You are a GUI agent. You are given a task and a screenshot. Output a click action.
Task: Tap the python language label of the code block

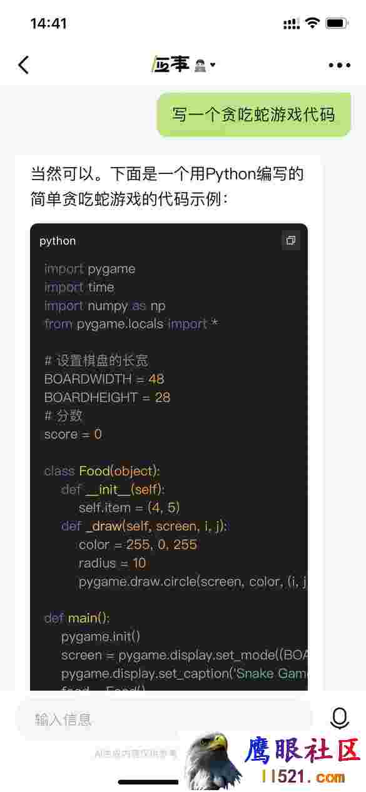[x=58, y=241]
